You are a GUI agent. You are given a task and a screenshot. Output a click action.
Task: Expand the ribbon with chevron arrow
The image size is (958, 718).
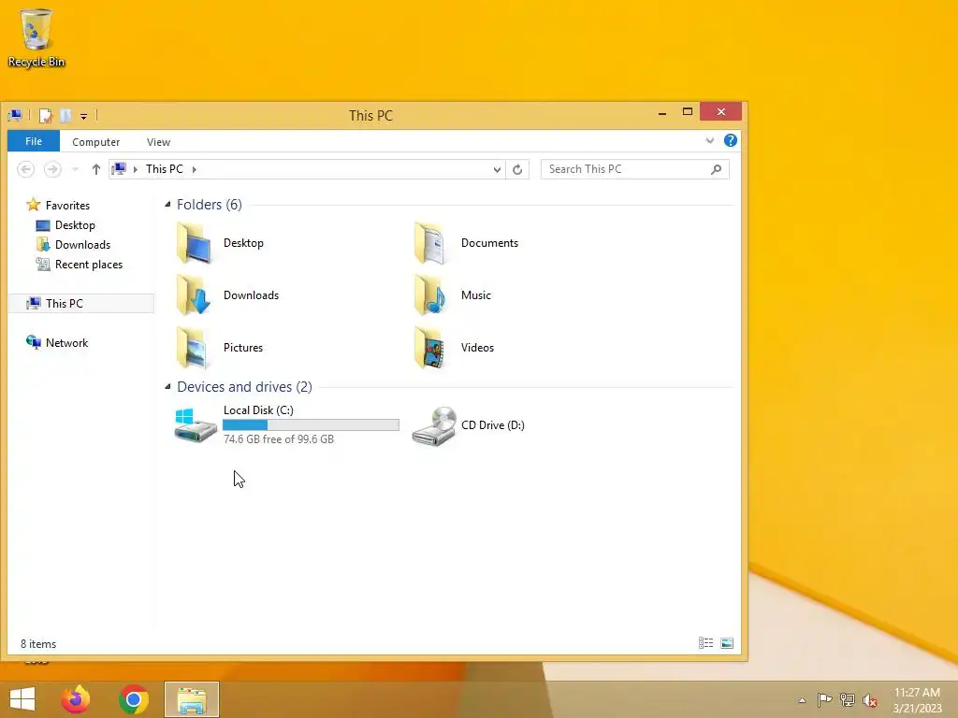coord(710,141)
